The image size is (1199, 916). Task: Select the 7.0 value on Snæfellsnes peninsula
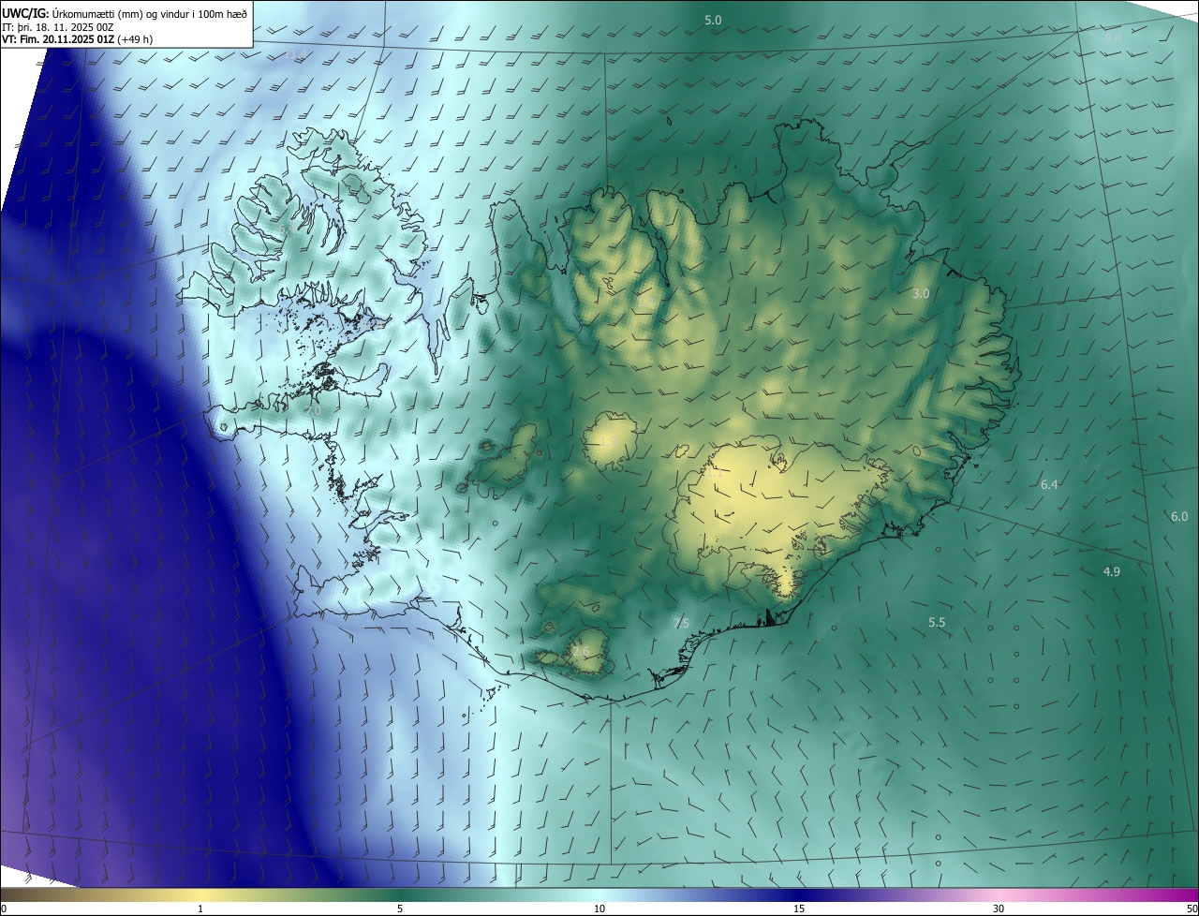pyautogui.click(x=312, y=410)
